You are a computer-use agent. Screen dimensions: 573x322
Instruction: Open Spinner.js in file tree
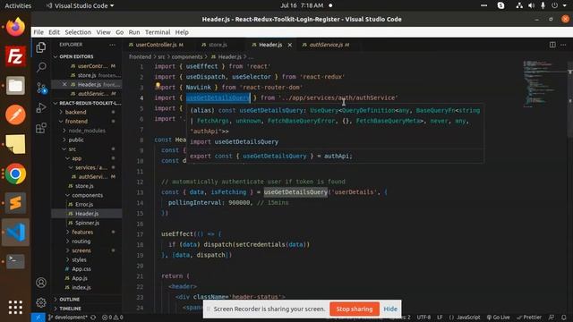[87, 223]
